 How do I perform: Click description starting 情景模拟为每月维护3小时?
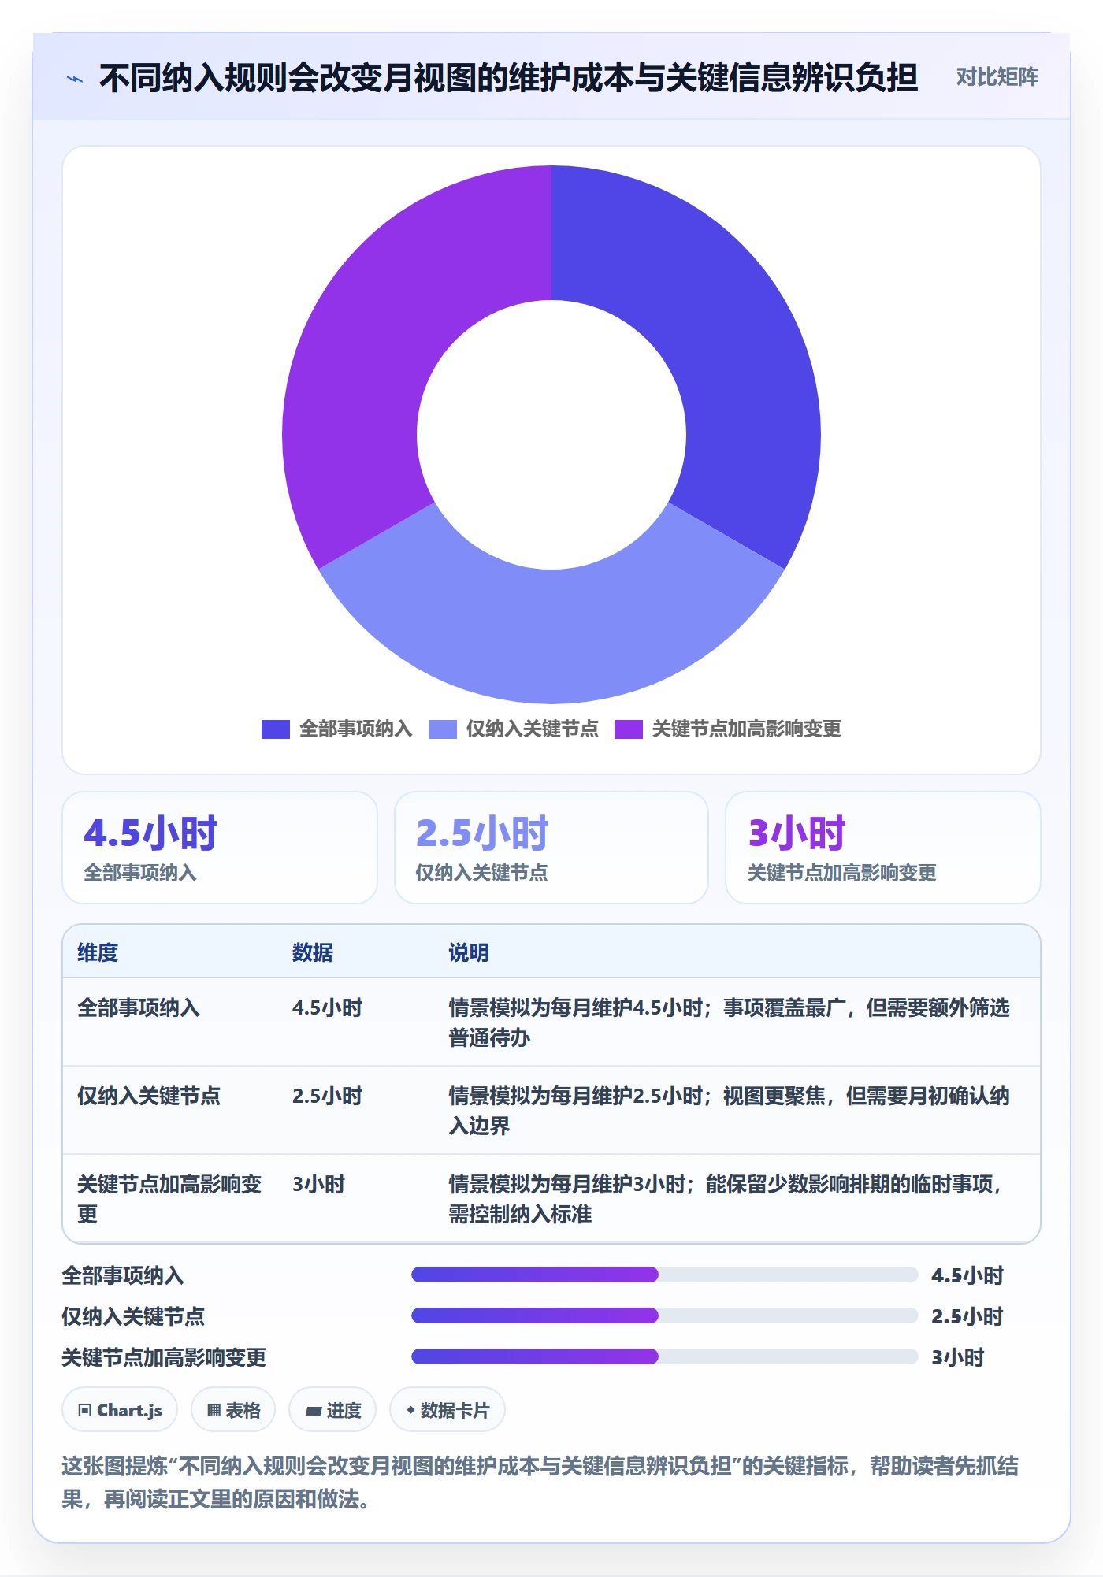click(x=725, y=1199)
